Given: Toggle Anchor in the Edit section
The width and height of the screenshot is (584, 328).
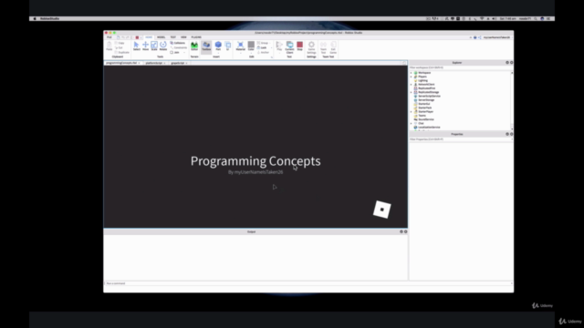Looking at the screenshot, I should pyautogui.click(x=264, y=53).
